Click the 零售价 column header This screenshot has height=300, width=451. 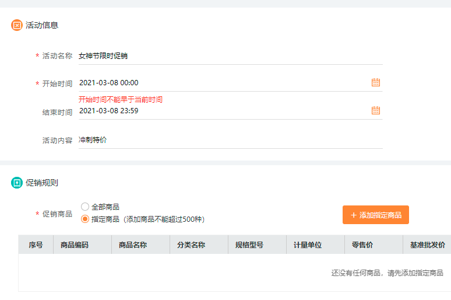(362, 245)
